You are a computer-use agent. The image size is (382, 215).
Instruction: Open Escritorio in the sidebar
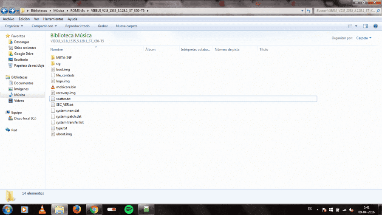21,59
